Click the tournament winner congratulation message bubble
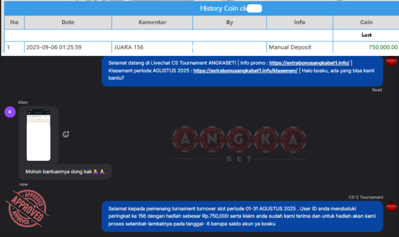Image resolution: width=399 pixels, height=237 pixels. coord(242,216)
